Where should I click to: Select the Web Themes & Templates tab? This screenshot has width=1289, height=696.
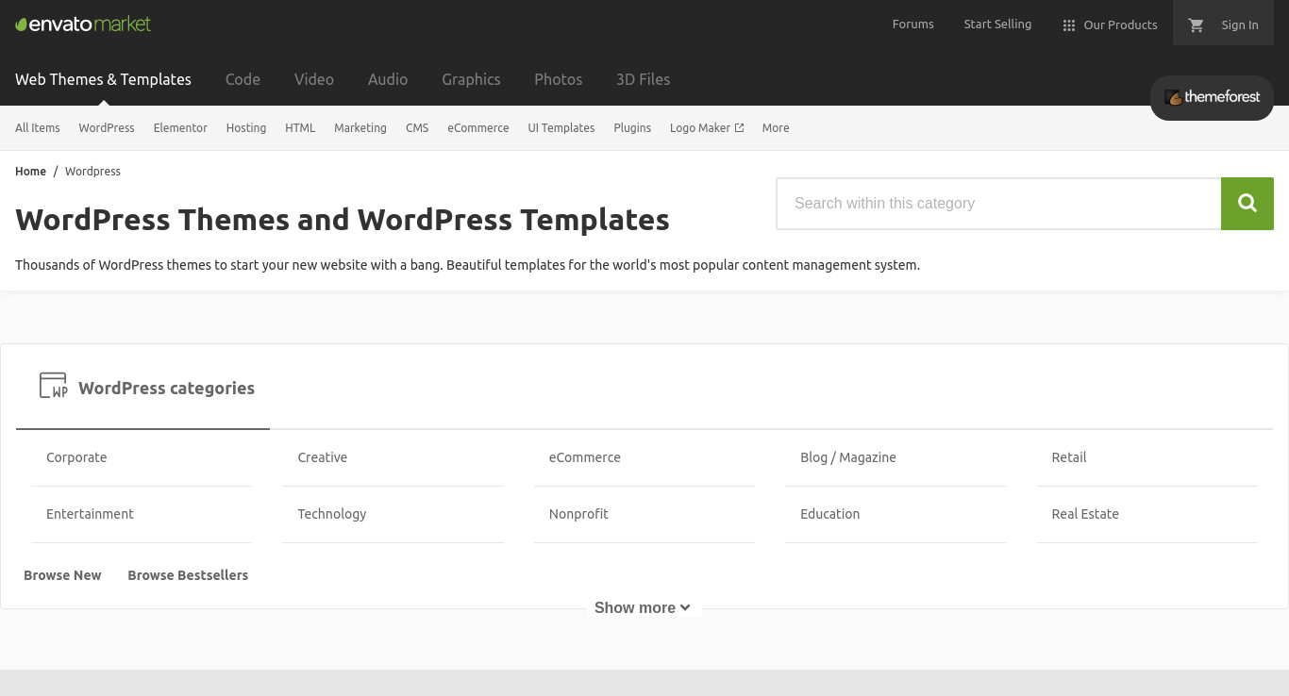(103, 79)
